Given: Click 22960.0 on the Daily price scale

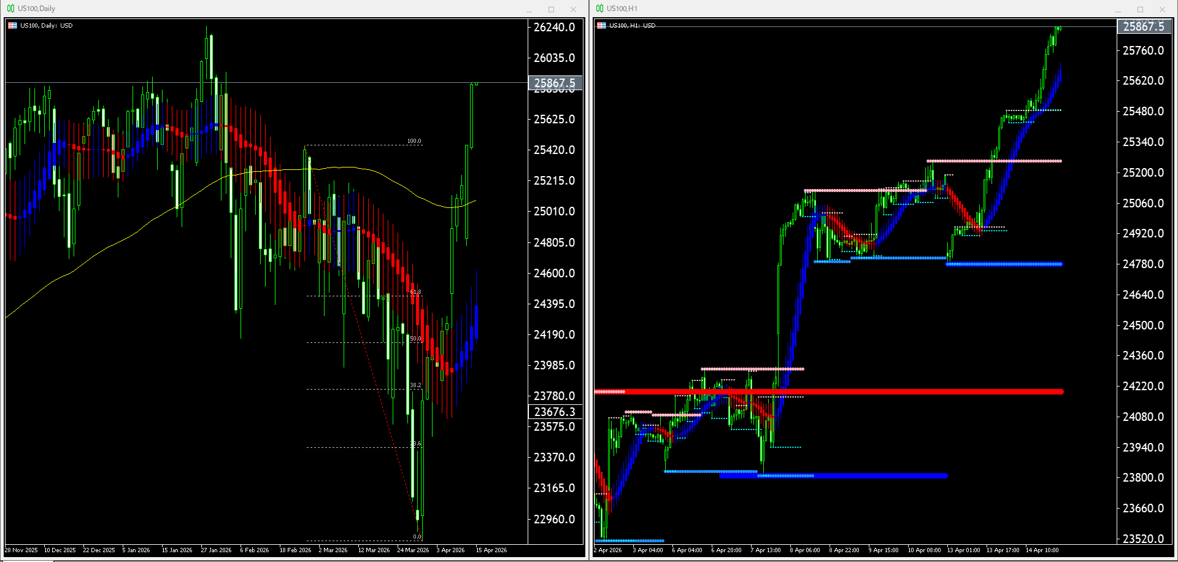Looking at the screenshot, I should coord(554,519).
